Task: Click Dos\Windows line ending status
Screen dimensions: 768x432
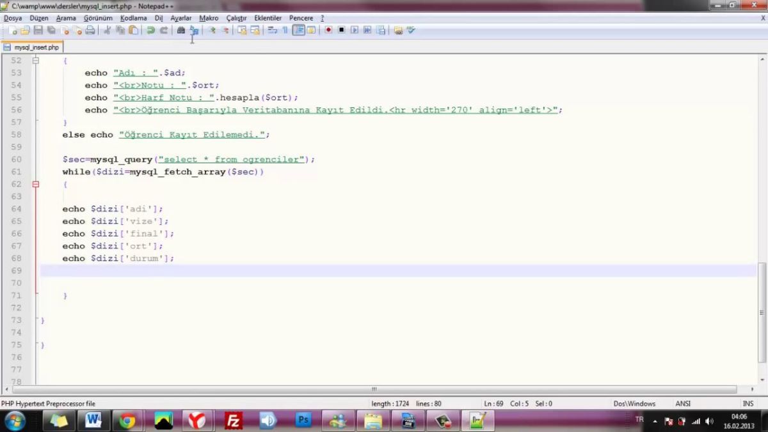Action: tap(634, 404)
